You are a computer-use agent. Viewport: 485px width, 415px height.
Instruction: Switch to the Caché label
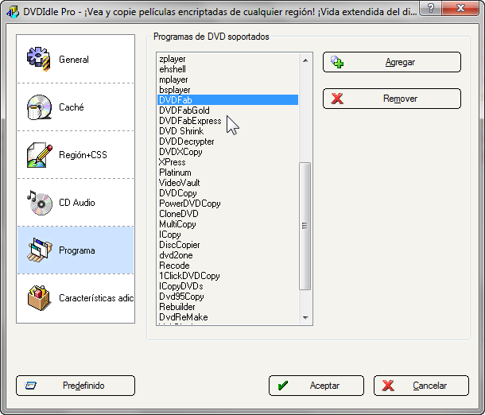(71, 107)
